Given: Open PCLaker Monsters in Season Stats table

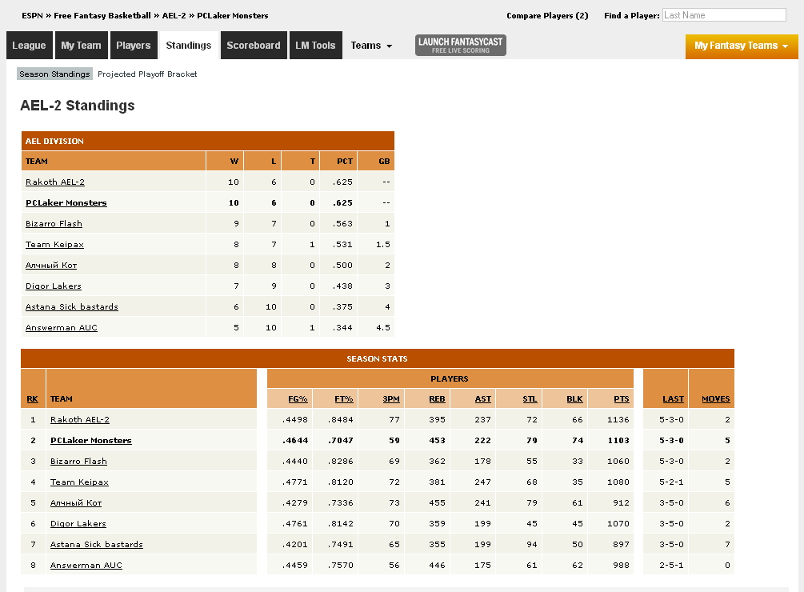Looking at the screenshot, I should tap(90, 441).
